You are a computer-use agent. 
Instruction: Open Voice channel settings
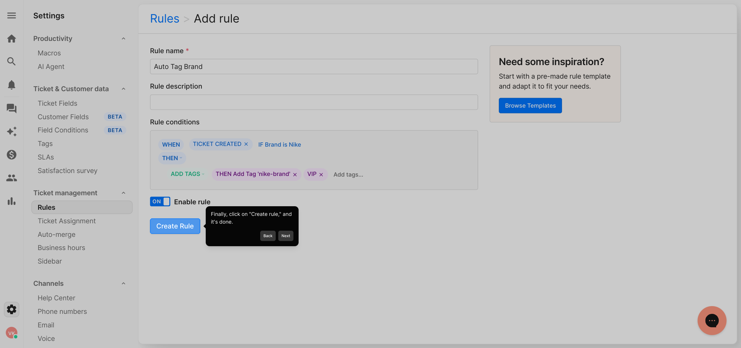(46, 339)
